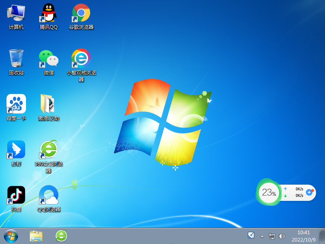Viewport: 325px width, 244px height.
Task: Open the network connection tray icon
Action: (272, 236)
